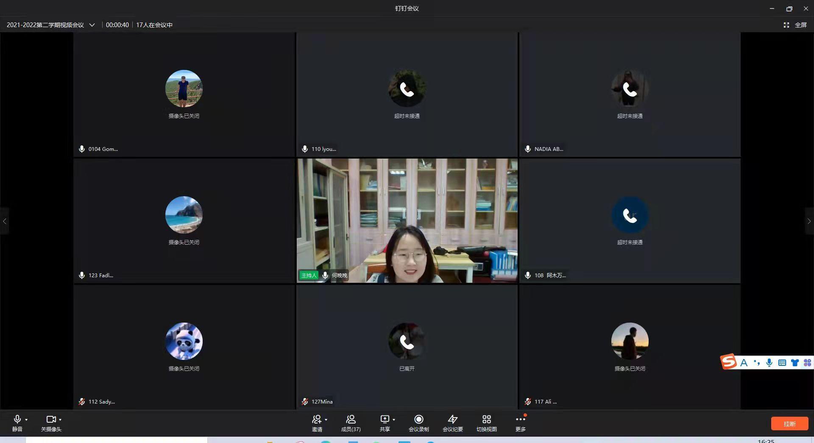Start meeting recording with 会议录制
Viewport: 814px width, 443px height.
(418, 423)
